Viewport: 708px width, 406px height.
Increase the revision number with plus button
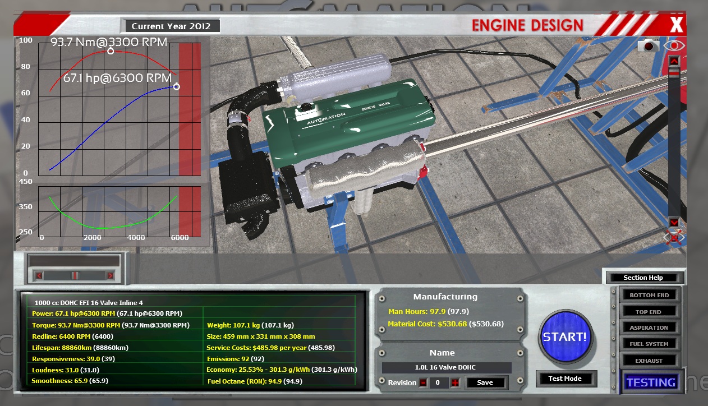click(455, 382)
